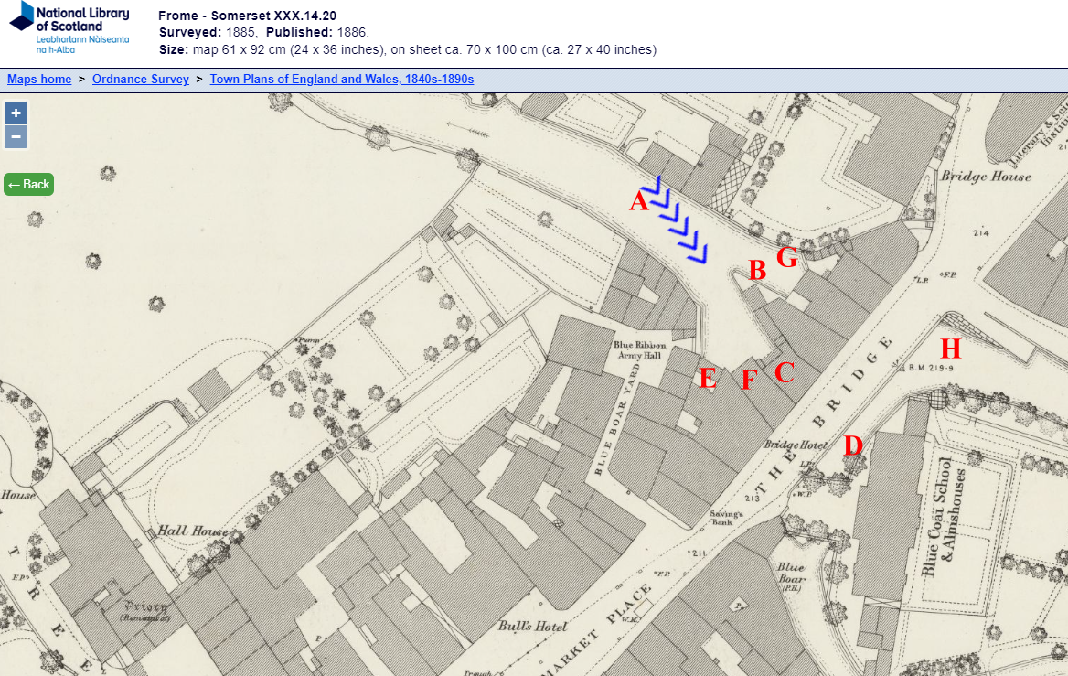Image resolution: width=1068 pixels, height=676 pixels.
Task: Click red marker letter E
Action: [709, 378]
